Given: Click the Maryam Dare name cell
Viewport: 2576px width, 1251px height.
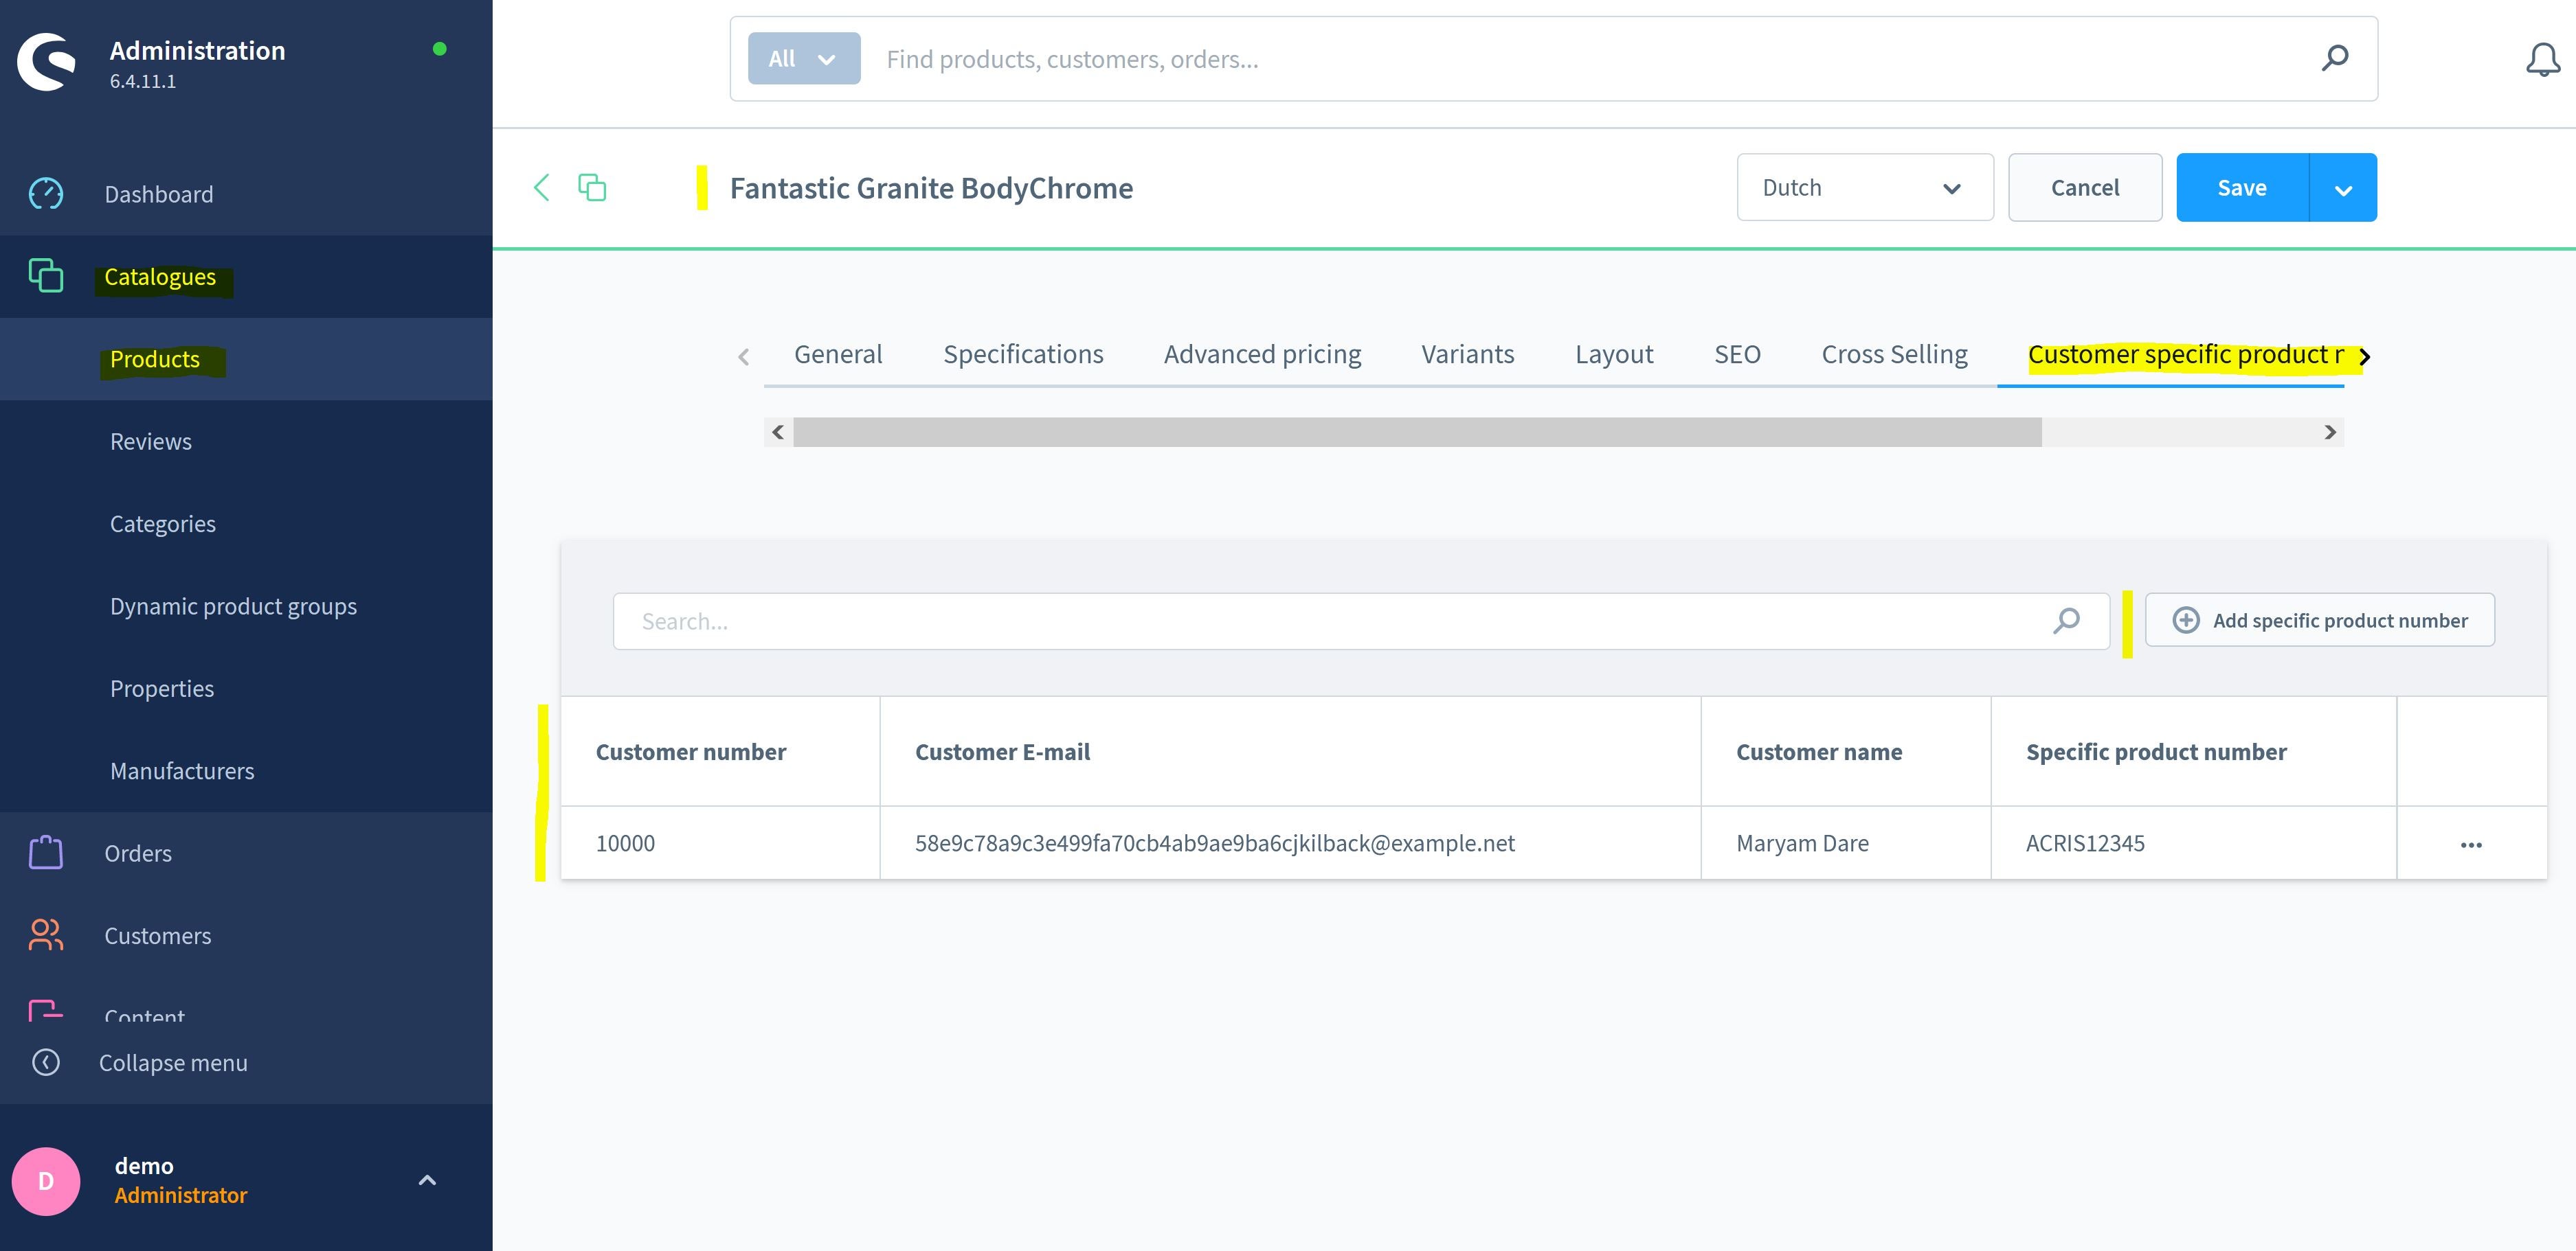Looking at the screenshot, I should click(1846, 842).
